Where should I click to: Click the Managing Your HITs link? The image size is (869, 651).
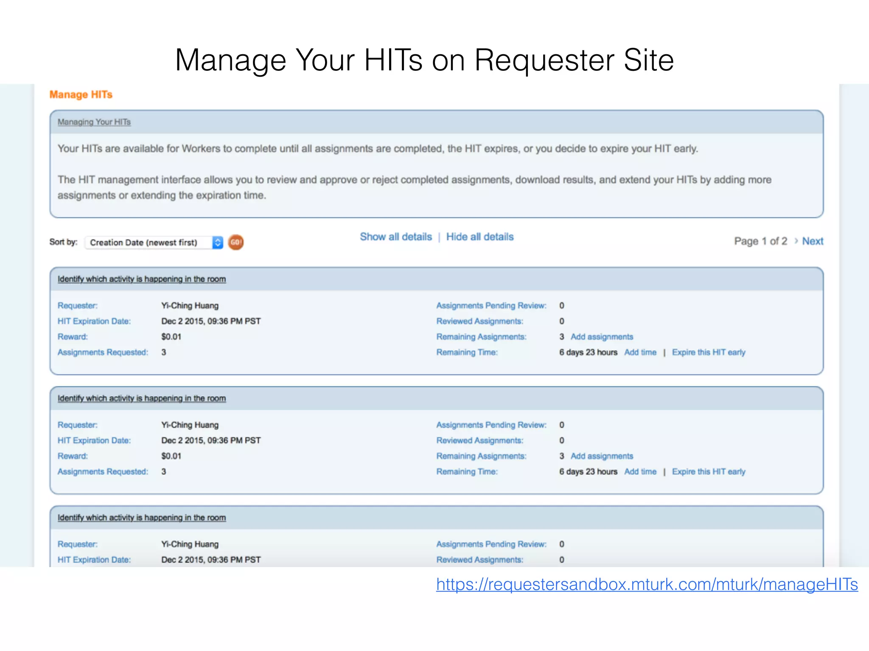pos(94,122)
